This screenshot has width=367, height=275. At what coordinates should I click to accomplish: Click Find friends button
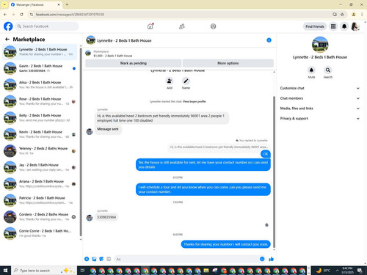pyautogui.click(x=315, y=26)
